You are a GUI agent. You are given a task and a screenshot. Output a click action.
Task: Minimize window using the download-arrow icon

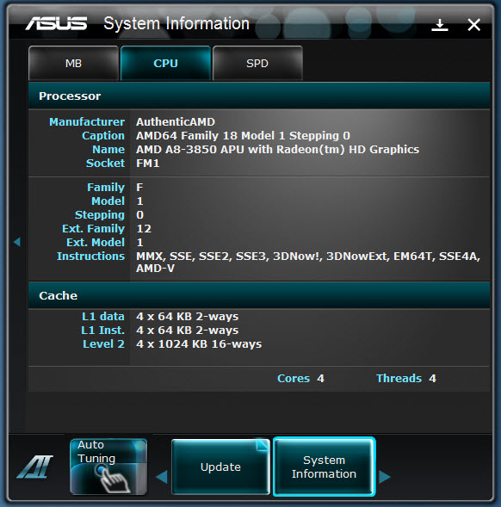[440, 25]
